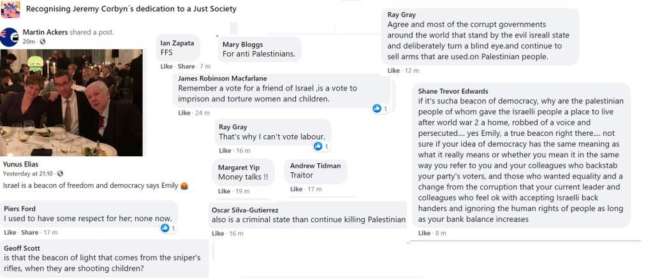Like Shane Trevor Edwards' long comment
Image resolution: width=653 pixels, height=278 pixels.
[424, 233]
